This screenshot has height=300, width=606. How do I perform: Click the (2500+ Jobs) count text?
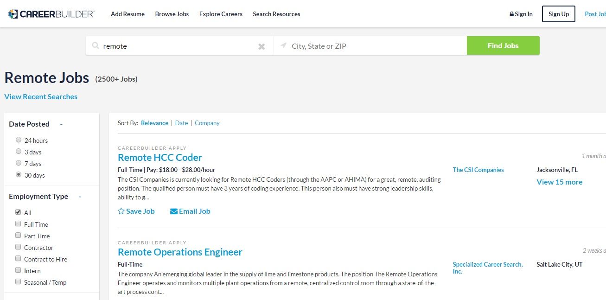tap(116, 79)
